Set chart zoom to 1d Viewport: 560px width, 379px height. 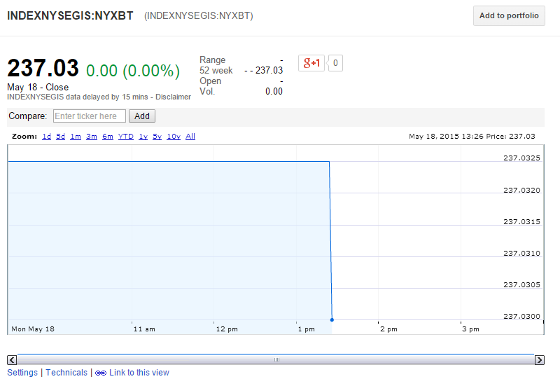(x=47, y=137)
